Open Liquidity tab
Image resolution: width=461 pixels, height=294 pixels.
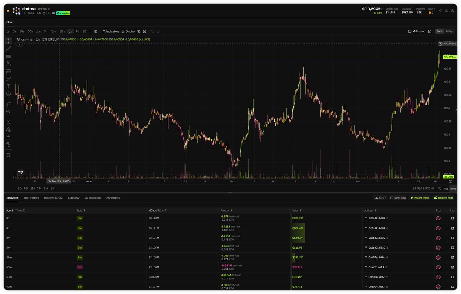point(74,198)
